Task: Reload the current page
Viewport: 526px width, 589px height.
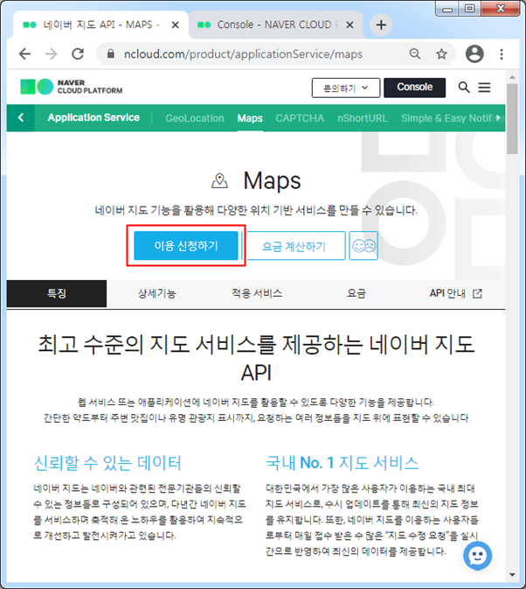Action: (x=78, y=54)
